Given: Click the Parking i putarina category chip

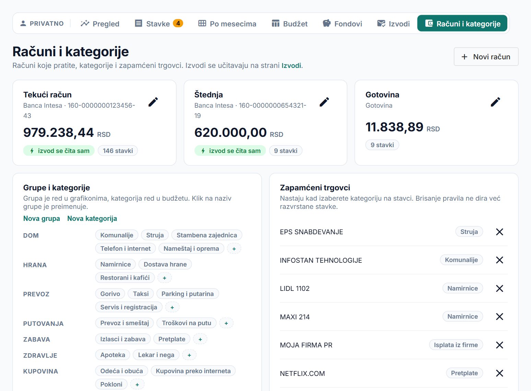Looking at the screenshot, I should (x=188, y=294).
